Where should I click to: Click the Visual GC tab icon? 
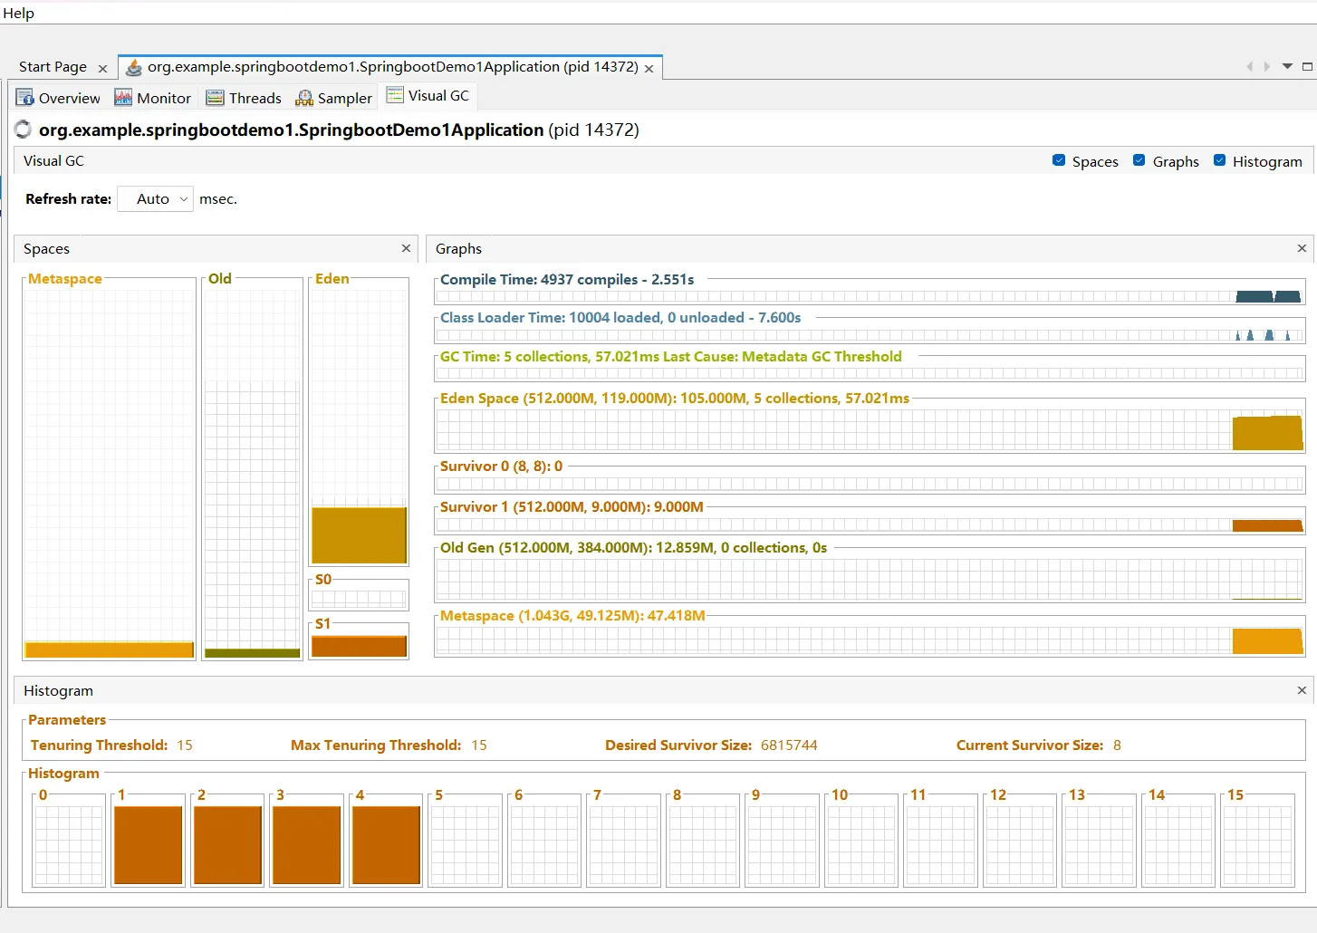coord(395,95)
